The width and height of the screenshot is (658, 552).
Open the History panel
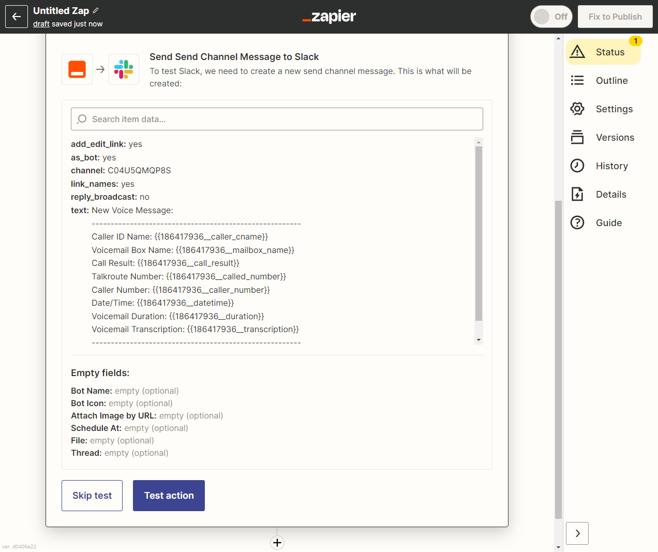pos(603,166)
